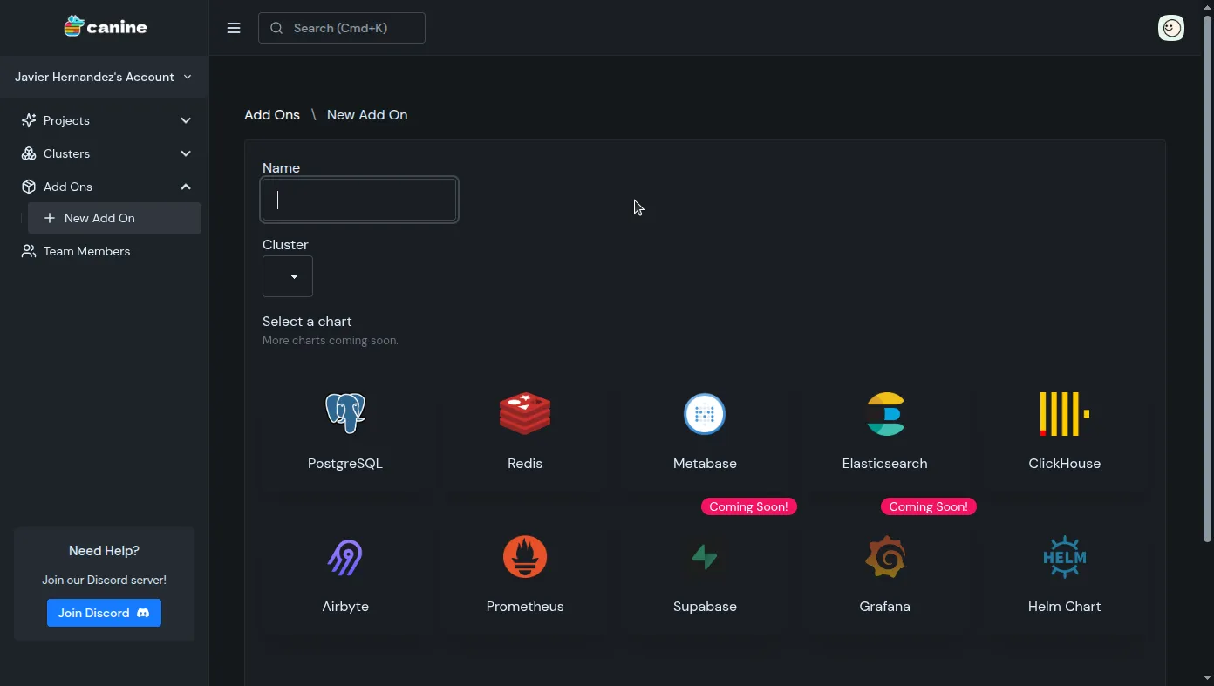Viewport: 1214px width, 686px height.
Task: Open the Add Ons breadcrumb link
Action: (x=271, y=114)
